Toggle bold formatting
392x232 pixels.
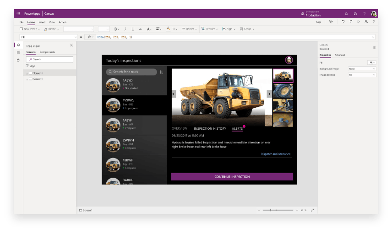tap(116, 29)
